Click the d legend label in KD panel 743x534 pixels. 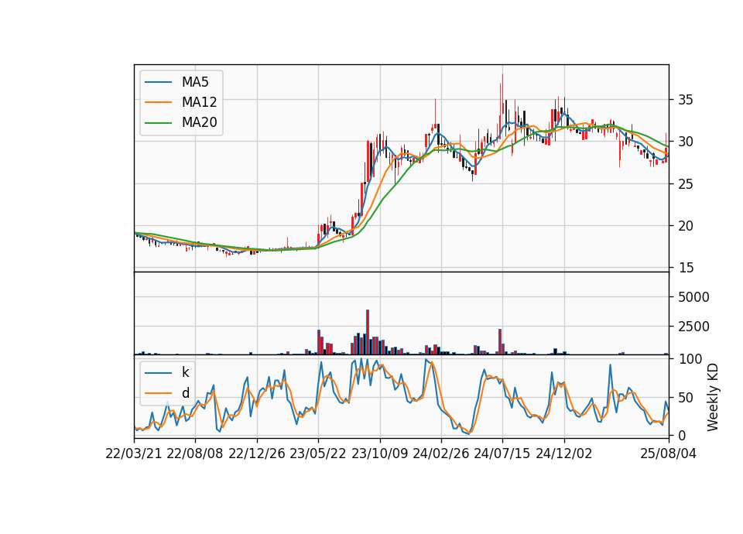(185, 393)
